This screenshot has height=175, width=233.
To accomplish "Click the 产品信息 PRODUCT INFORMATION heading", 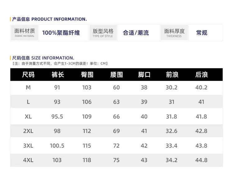I will (49, 19).
